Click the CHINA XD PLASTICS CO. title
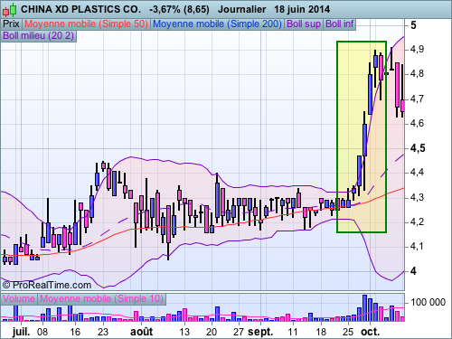452x339 pixels. pos(80,9)
